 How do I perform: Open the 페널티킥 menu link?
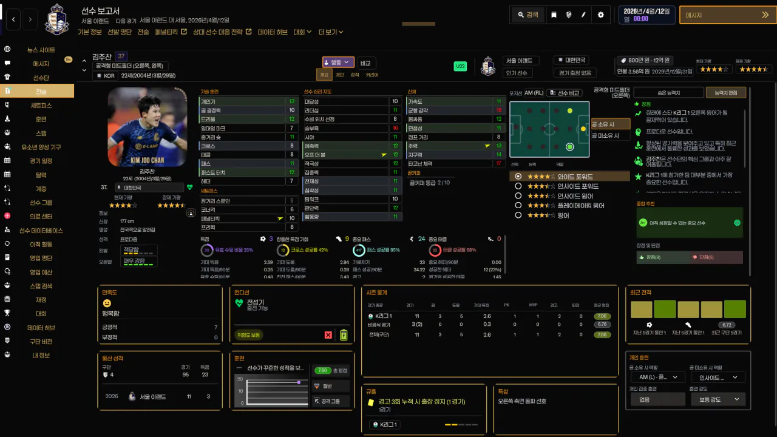point(171,32)
